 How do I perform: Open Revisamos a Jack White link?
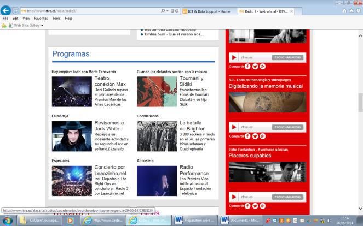click(109, 126)
